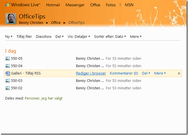Screen dimensions: 188x135
Task: Open Sortér efter: Dato dropdown
Action: coord(110,37)
